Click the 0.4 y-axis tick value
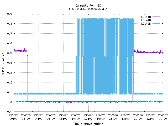Image resolution: width=168 pixels, height=126 pixels. [x=9, y=63]
